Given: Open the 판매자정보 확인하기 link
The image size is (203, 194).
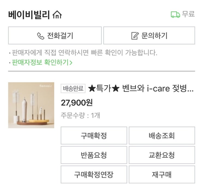Looking at the screenshot, I should tap(40, 62).
